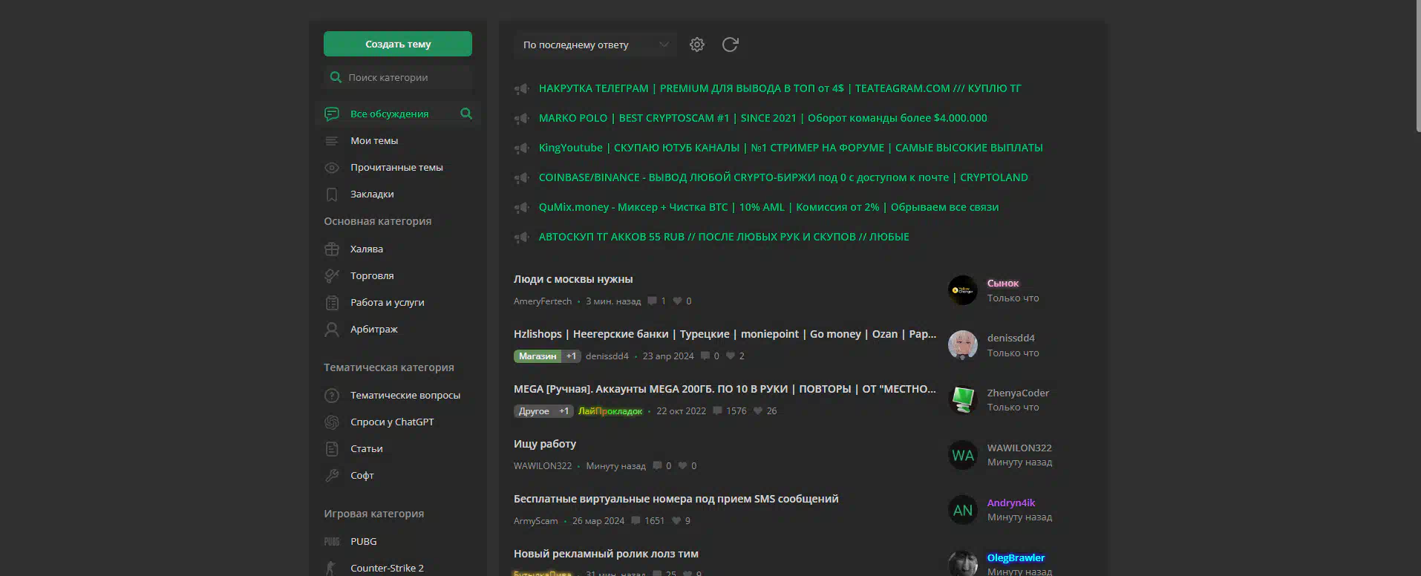The height and width of the screenshot is (576, 1421).
Task: Click the clipboard icon for Работа и услуги
Action: tap(332, 303)
